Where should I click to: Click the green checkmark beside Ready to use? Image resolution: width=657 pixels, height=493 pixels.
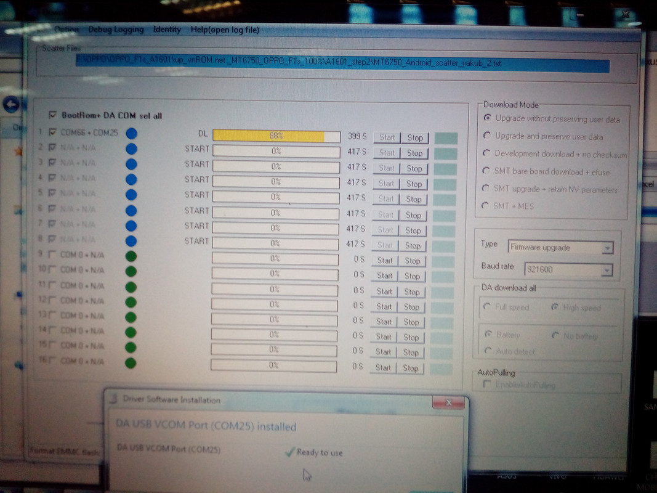coord(289,452)
